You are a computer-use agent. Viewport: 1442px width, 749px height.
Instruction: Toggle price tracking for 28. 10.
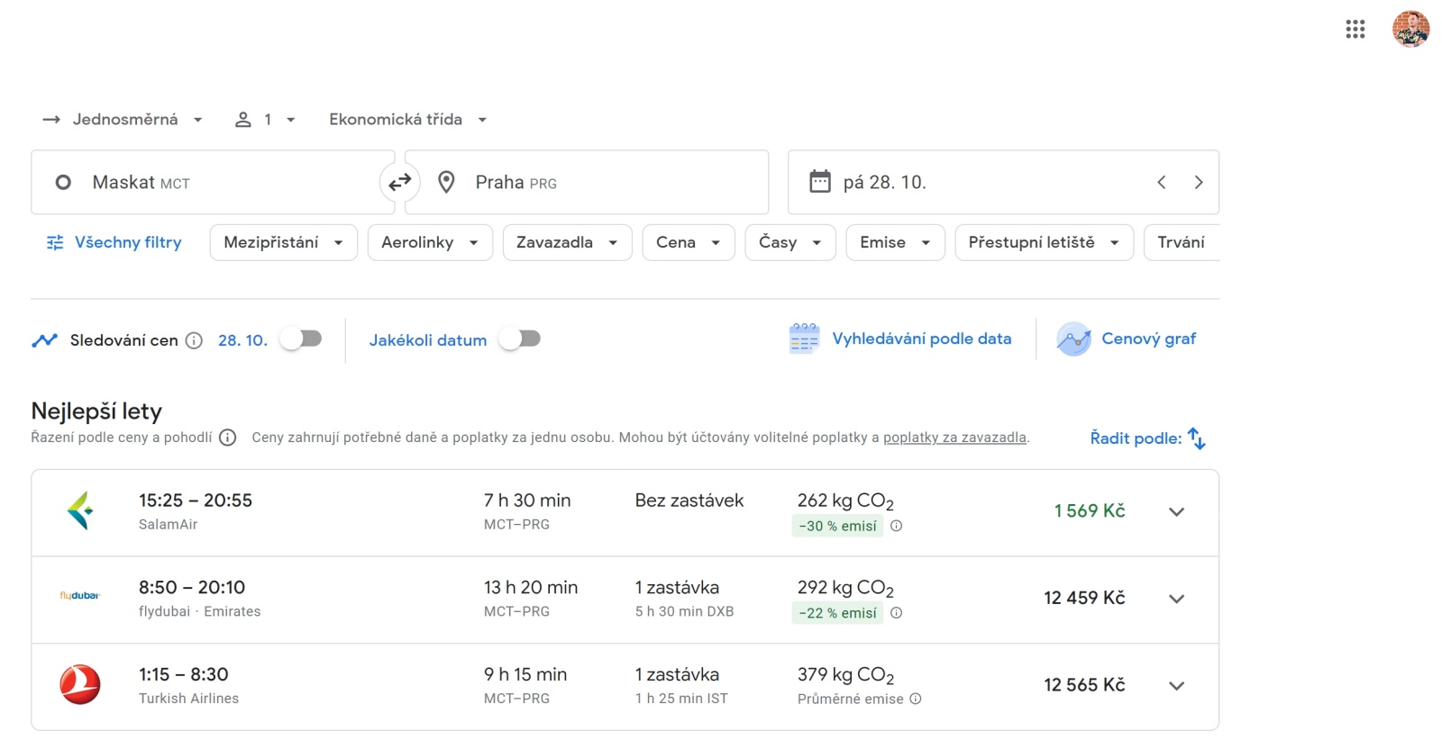coord(300,338)
